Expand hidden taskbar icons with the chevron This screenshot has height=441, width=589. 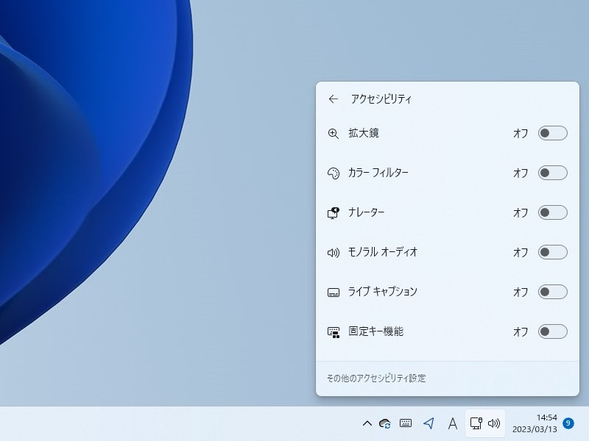click(367, 424)
